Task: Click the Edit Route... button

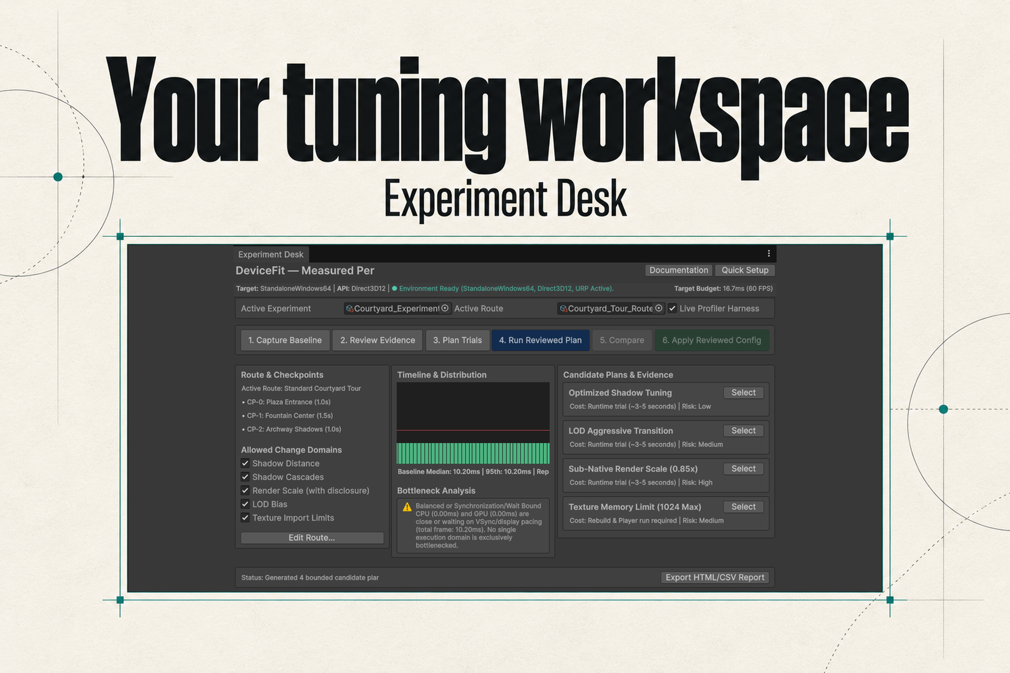Action: tap(312, 538)
